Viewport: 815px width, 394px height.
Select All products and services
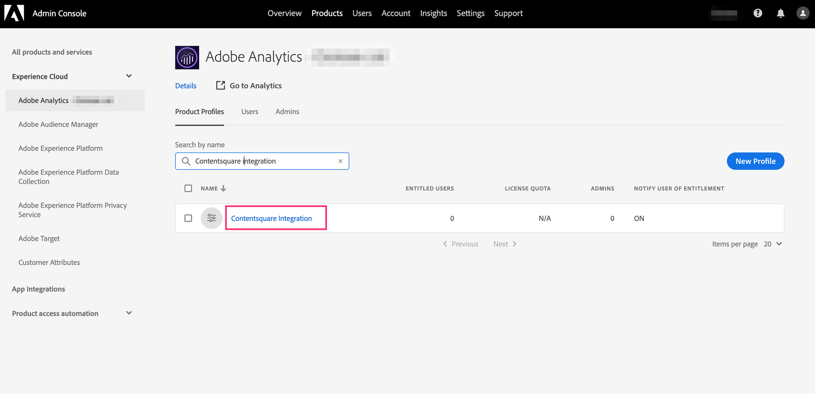52,52
